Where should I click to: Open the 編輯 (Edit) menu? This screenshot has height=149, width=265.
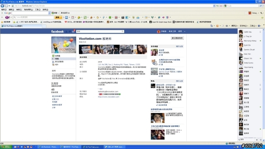11,10
